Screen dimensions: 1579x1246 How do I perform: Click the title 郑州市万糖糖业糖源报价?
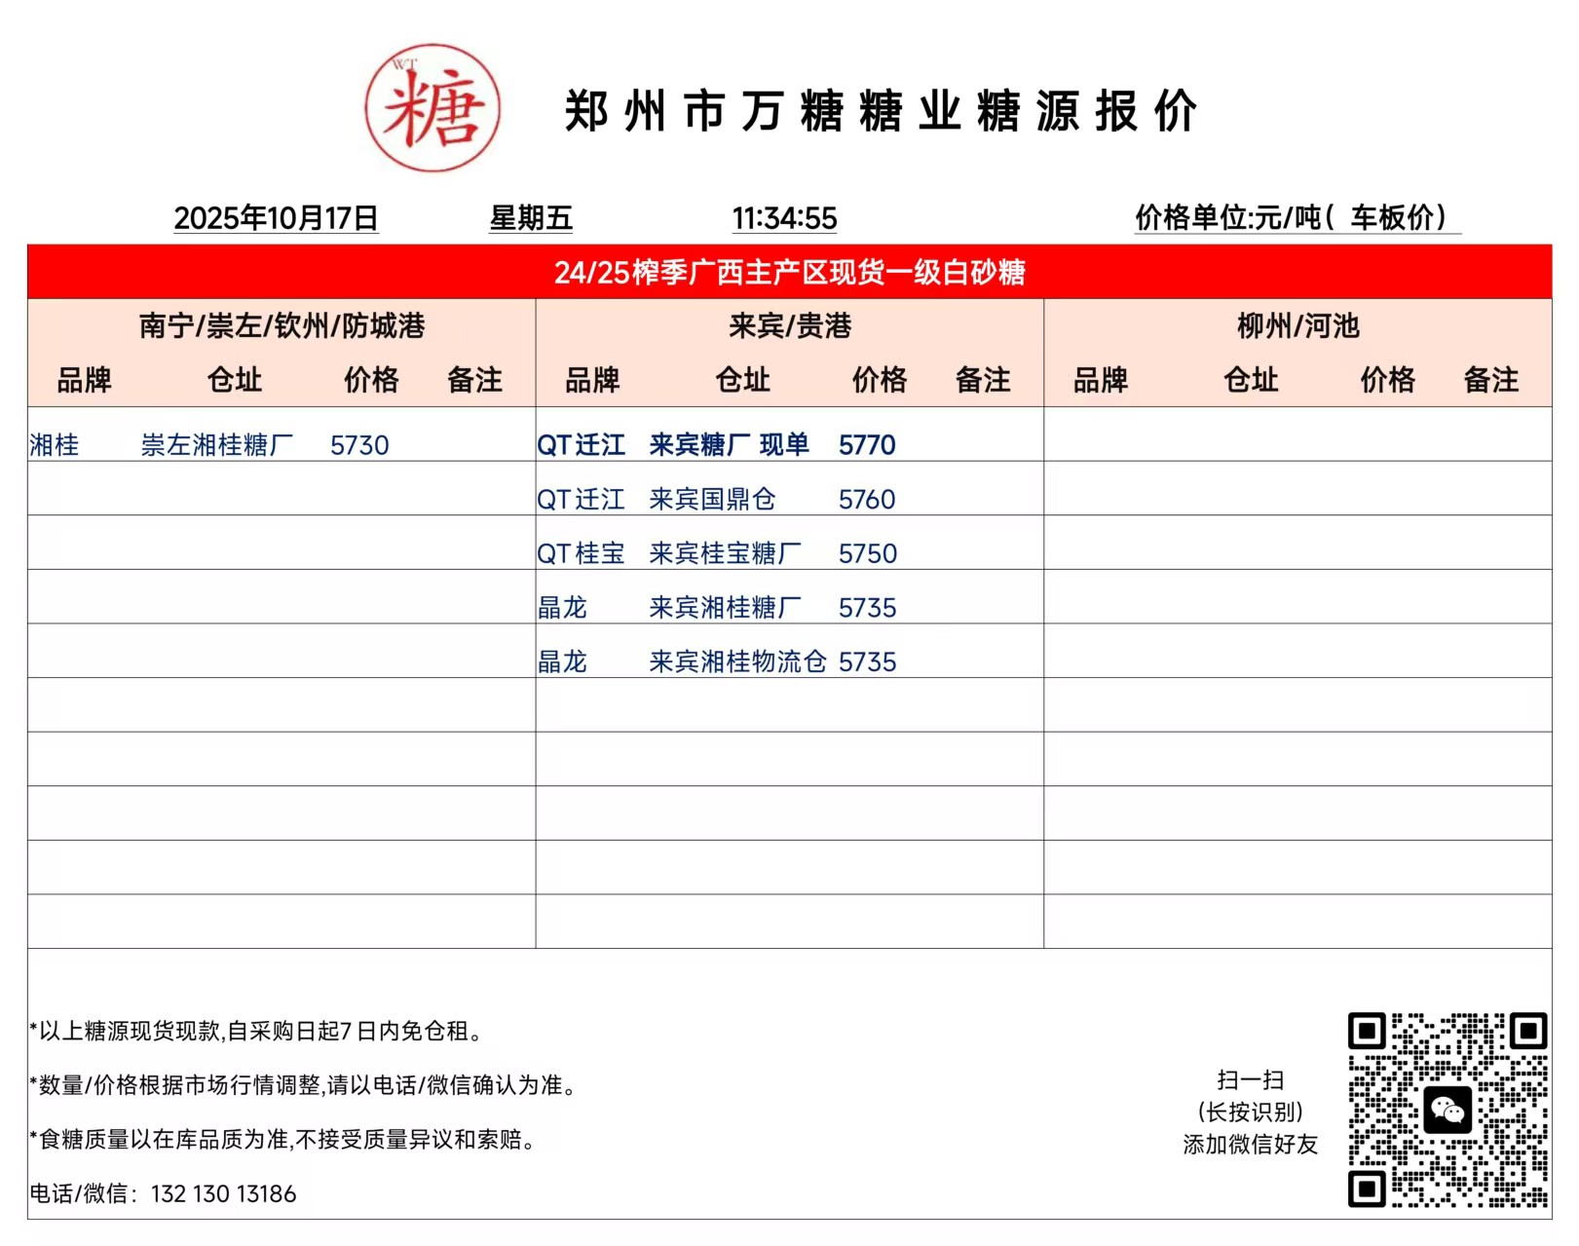point(881,111)
